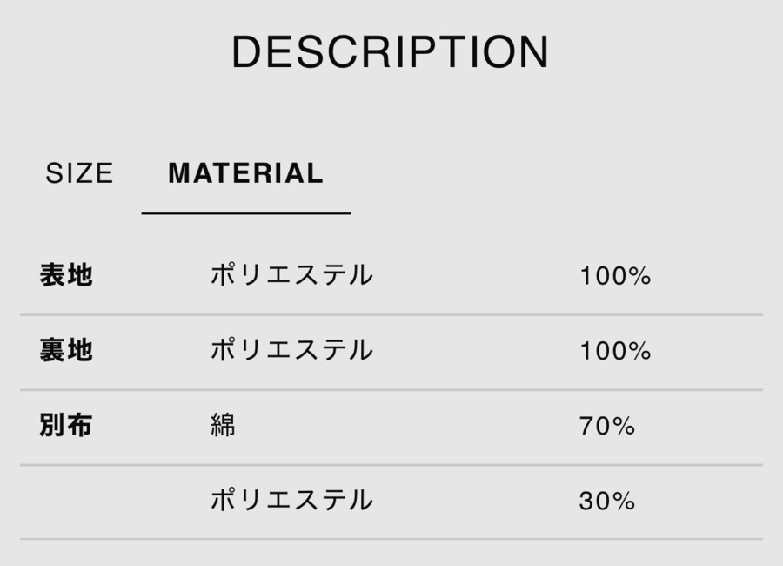Screen dimensions: 783x566
Task: Click ポリエステル in the 裏地 row
Action: coord(291,351)
